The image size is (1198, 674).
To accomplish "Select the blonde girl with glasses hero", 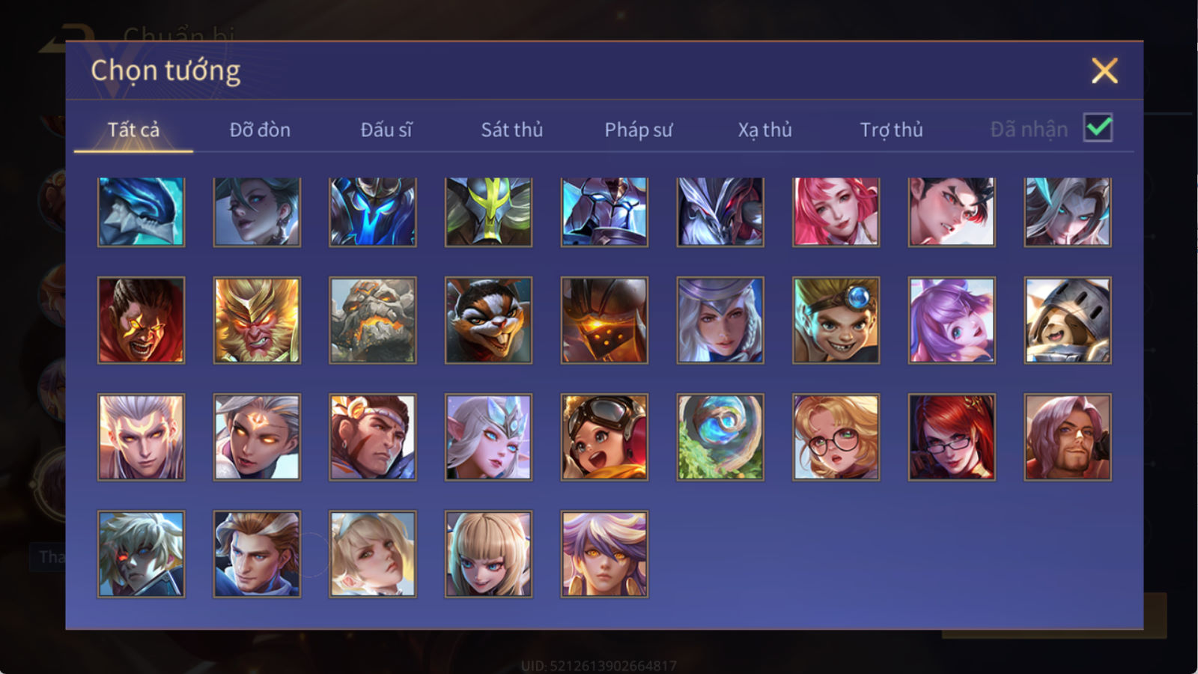I will (836, 437).
